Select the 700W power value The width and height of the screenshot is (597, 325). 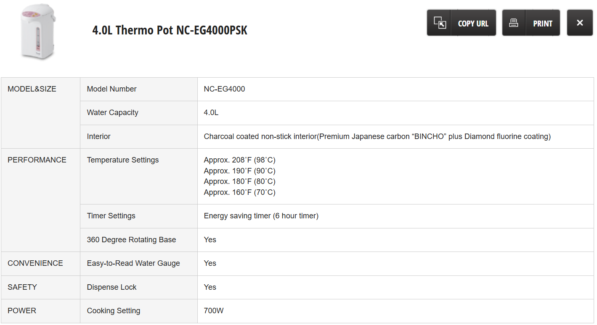[x=214, y=311]
